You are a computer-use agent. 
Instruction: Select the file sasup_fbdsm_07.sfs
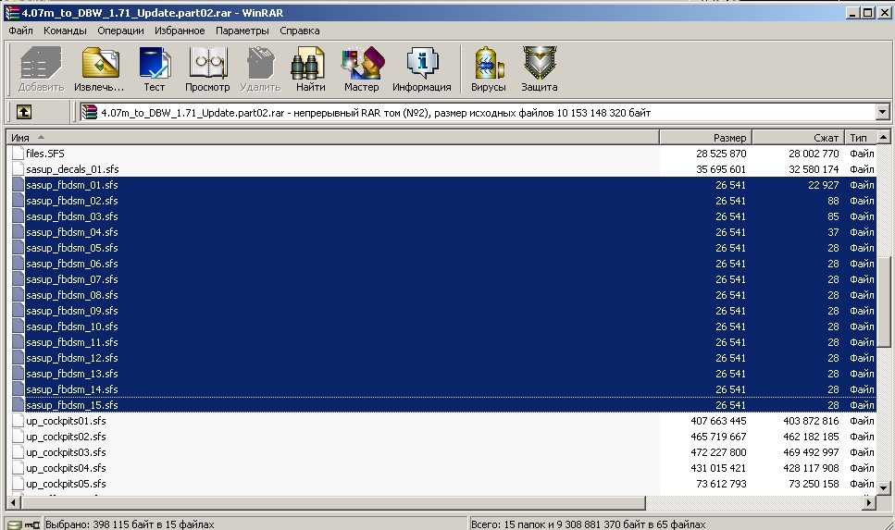72,279
